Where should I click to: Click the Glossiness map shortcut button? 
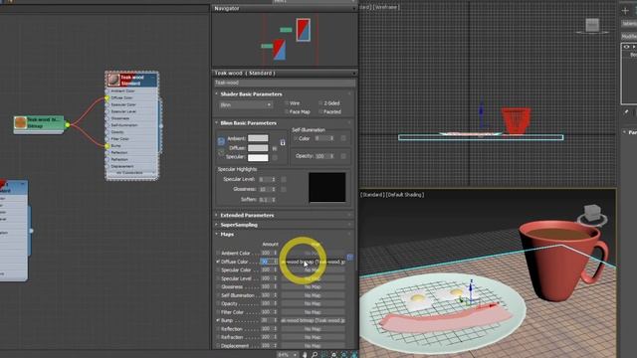pyautogui.click(x=284, y=189)
